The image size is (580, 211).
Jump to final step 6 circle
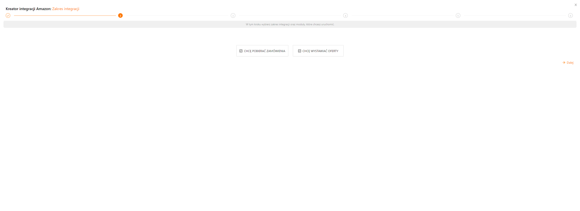(570, 15)
